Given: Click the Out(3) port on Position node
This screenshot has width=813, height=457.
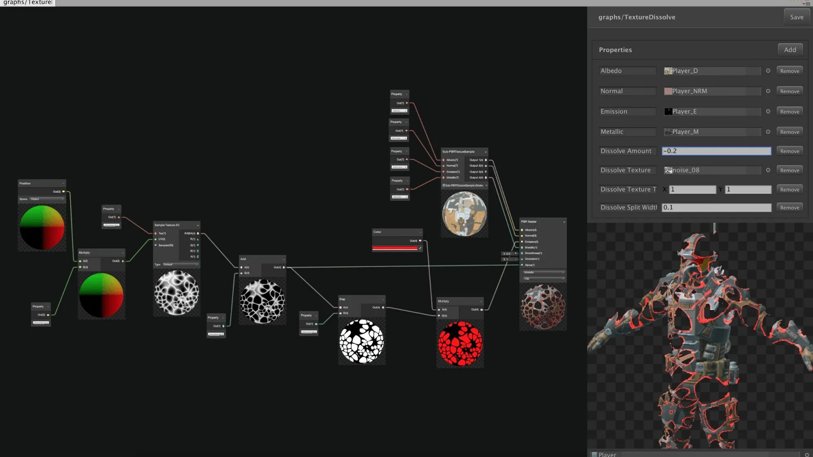Looking at the screenshot, I should point(63,192).
